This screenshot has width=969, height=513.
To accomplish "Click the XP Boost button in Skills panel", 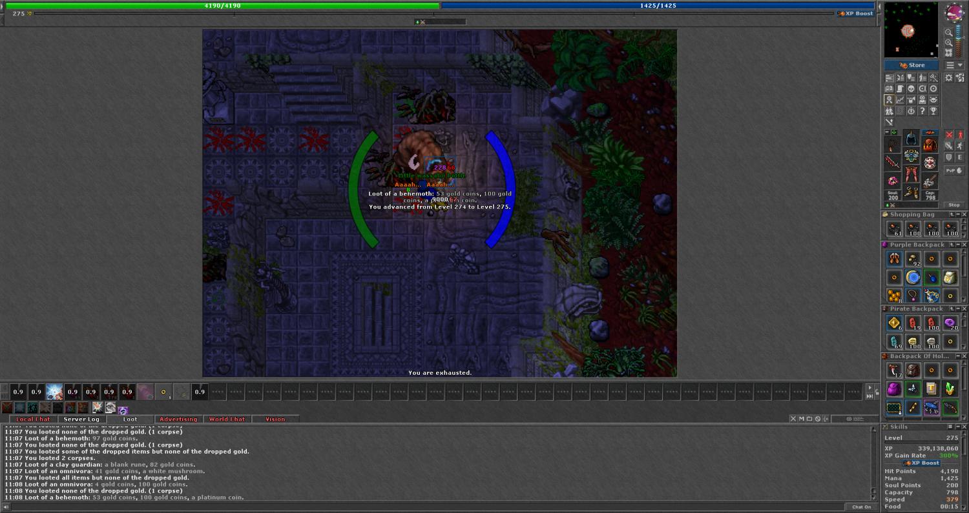I will (x=922, y=463).
